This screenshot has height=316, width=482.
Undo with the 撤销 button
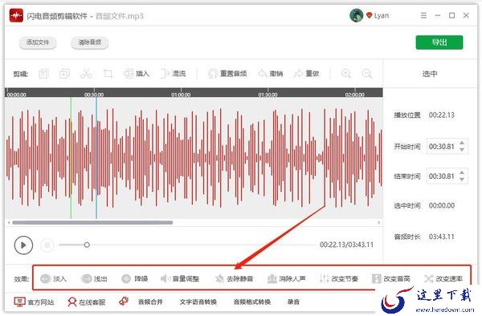271,74
